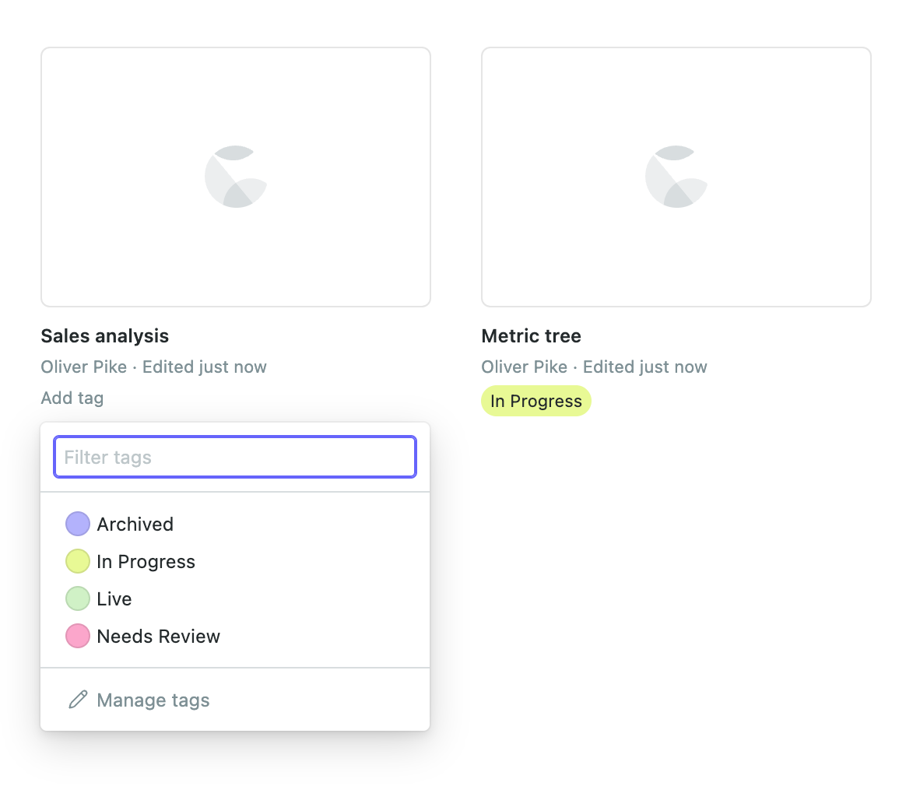Focus the Filter tags input field
Image resolution: width=920 pixels, height=786 pixels.
[x=235, y=457]
